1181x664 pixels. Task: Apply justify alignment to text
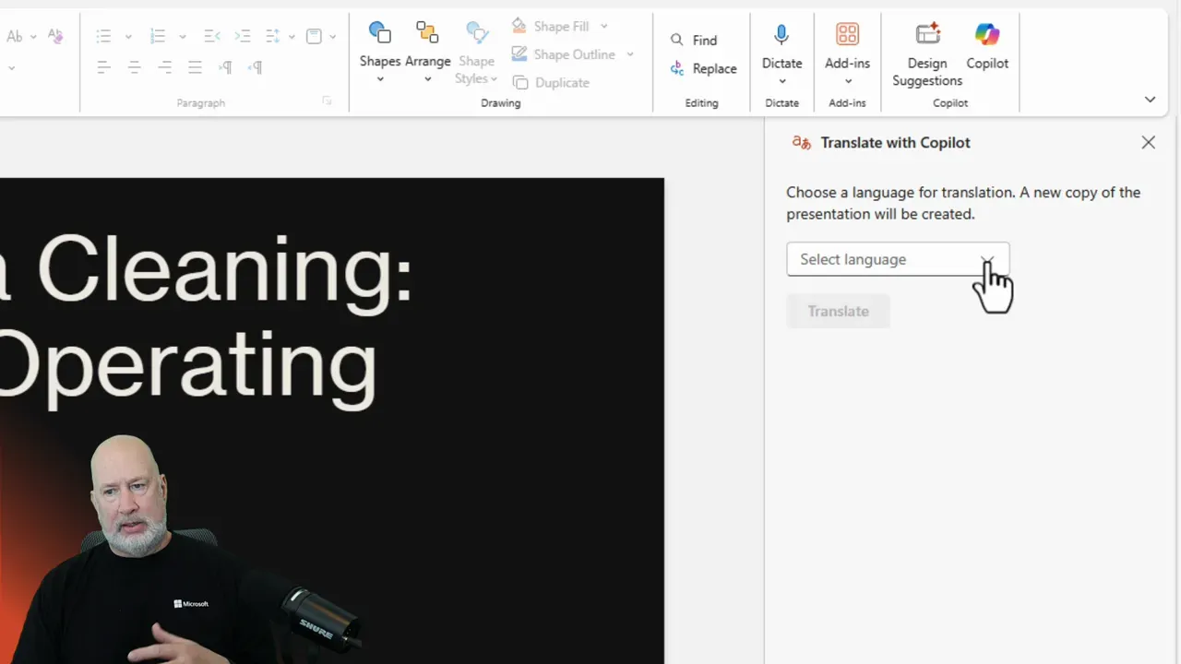pos(195,67)
